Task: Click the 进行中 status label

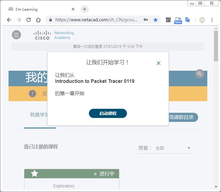Action: pos(107,174)
